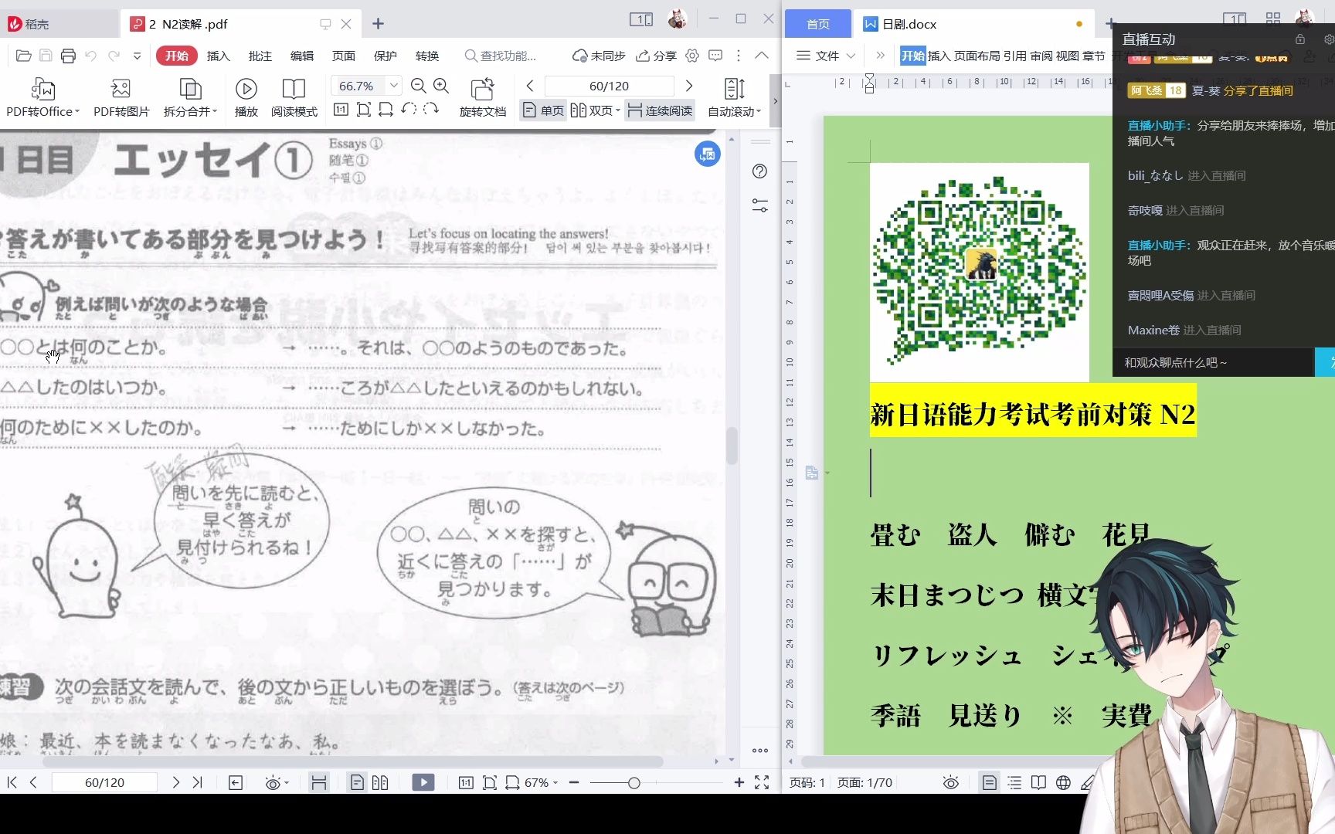Zoom out with the minus magnifier
The width and height of the screenshot is (1335, 834).
click(x=418, y=86)
